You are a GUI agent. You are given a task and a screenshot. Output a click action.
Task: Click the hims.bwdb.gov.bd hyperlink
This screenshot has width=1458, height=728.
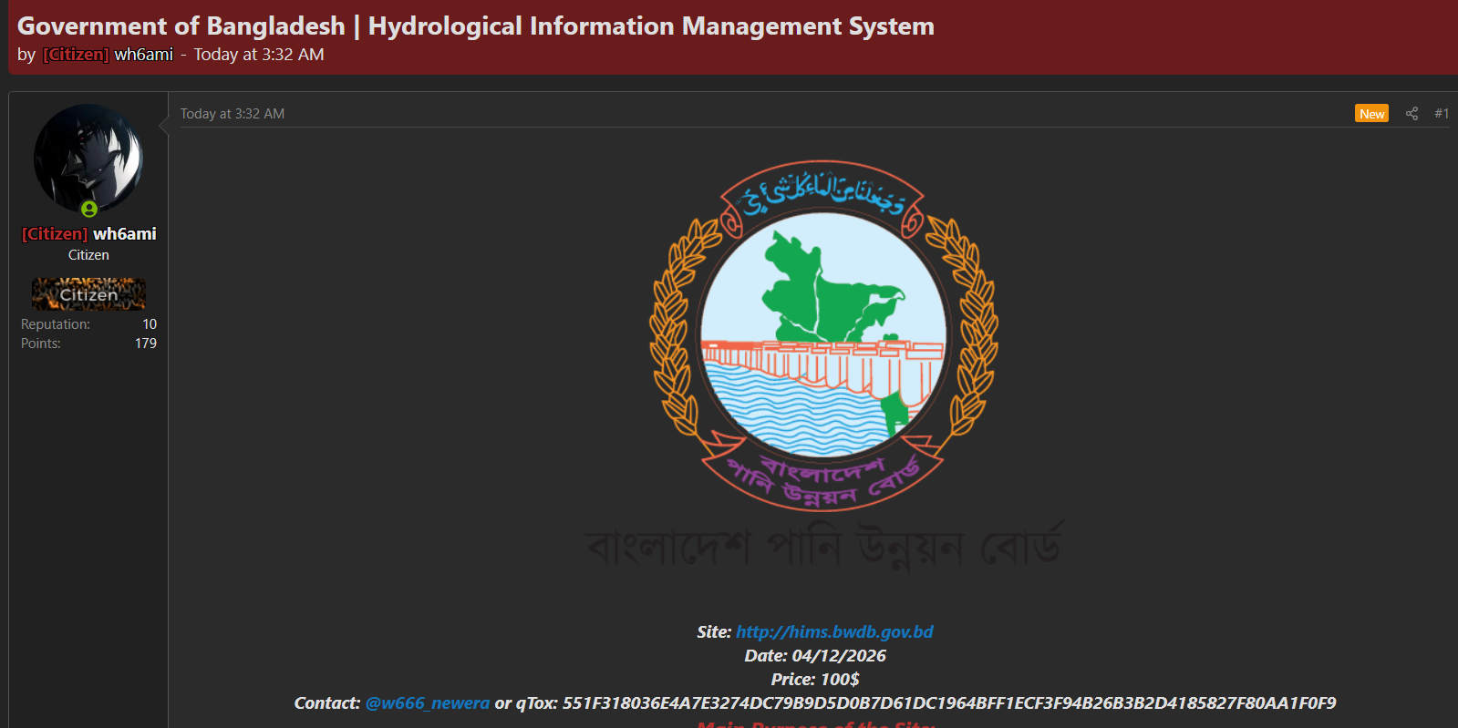click(834, 631)
